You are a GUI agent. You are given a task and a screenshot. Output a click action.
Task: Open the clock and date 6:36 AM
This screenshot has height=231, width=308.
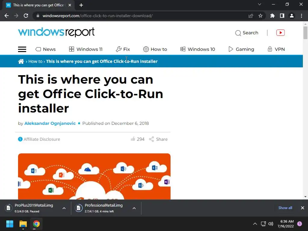286,224
